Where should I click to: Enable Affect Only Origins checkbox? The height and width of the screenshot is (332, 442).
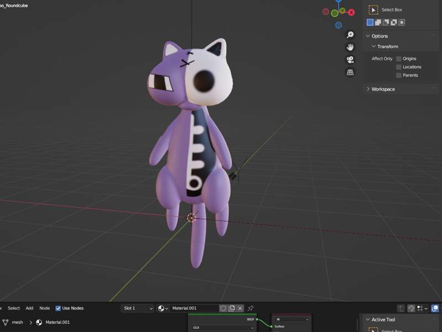(x=398, y=58)
